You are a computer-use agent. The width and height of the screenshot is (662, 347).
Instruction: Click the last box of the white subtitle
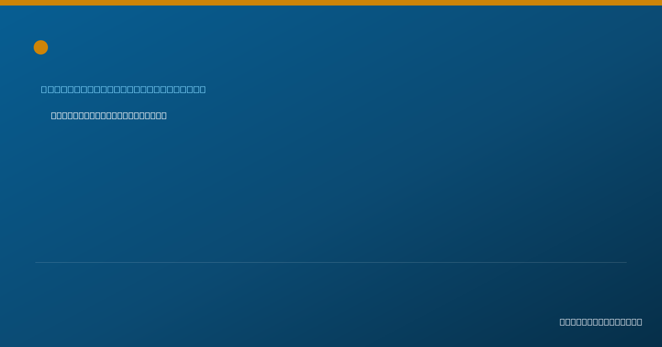click(x=164, y=116)
